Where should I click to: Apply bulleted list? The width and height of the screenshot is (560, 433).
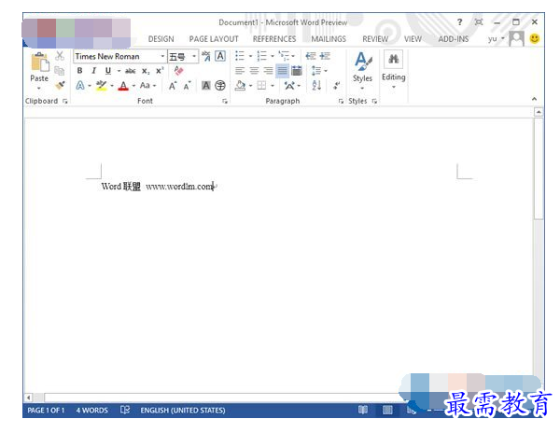tap(240, 56)
